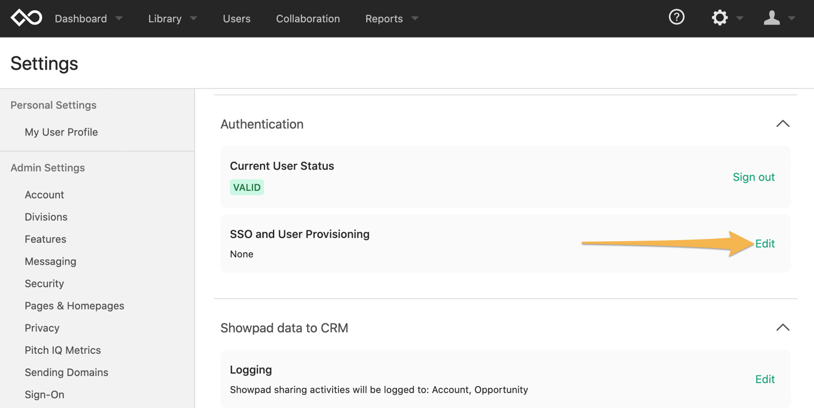The height and width of the screenshot is (408, 814).
Task: Open Privacy admin settings
Action: point(42,328)
